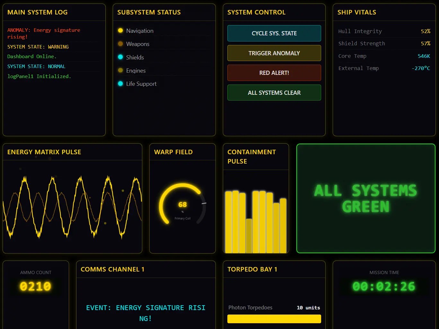This screenshot has width=439, height=329.
Task: Click the ALL SYSTEMS GREEN status screen
Action: pyautogui.click(x=365, y=198)
